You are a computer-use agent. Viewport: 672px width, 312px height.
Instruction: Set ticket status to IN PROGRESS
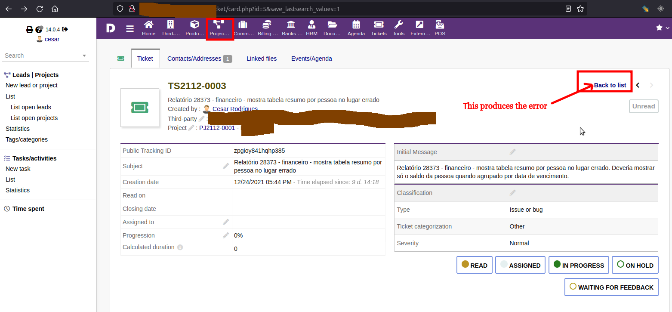tap(579, 265)
